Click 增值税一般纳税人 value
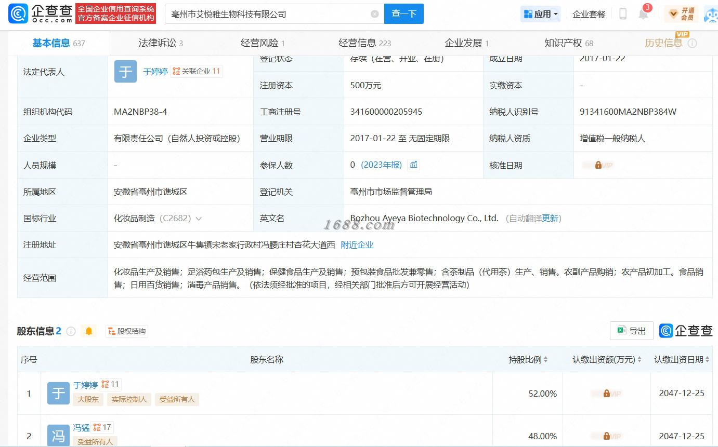 tap(612, 139)
